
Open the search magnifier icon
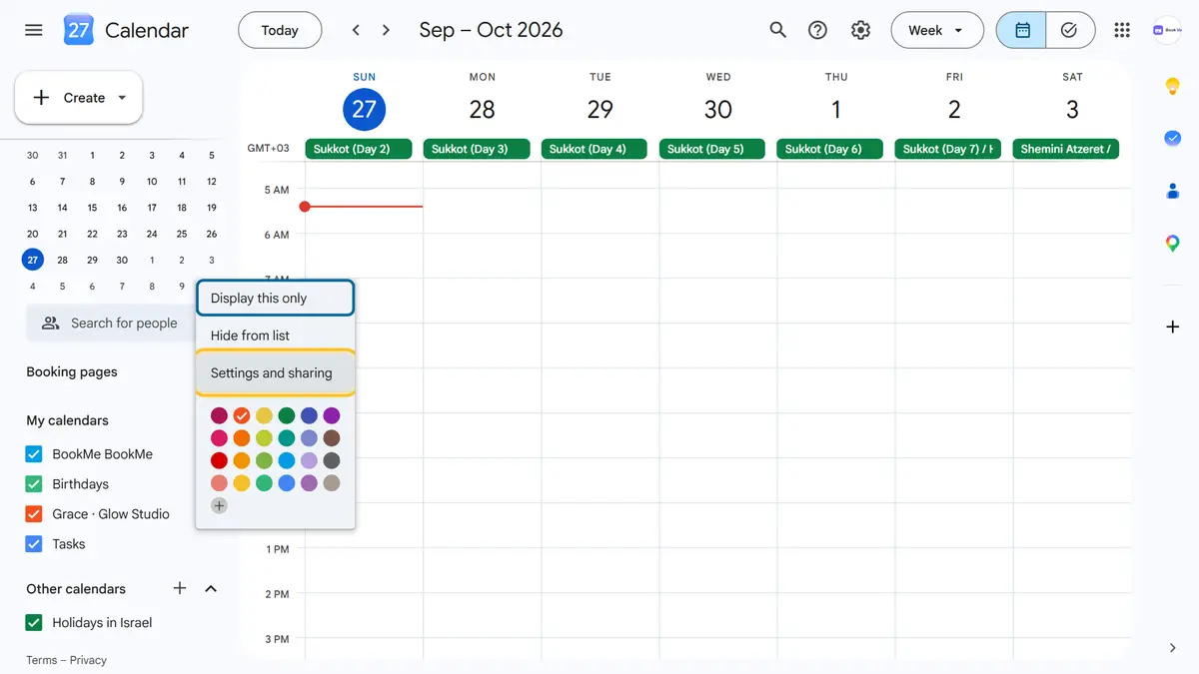point(778,30)
